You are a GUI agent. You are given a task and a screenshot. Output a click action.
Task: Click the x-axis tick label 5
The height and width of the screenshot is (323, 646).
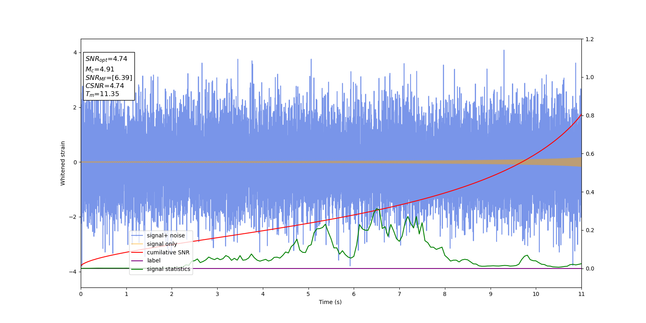(308, 294)
